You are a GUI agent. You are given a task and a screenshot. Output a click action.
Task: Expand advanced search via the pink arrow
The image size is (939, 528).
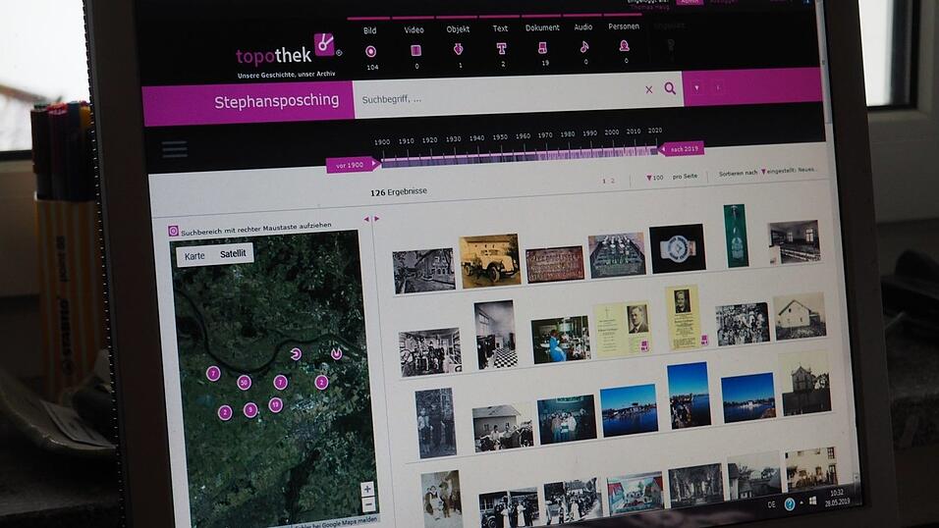tap(696, 88)
